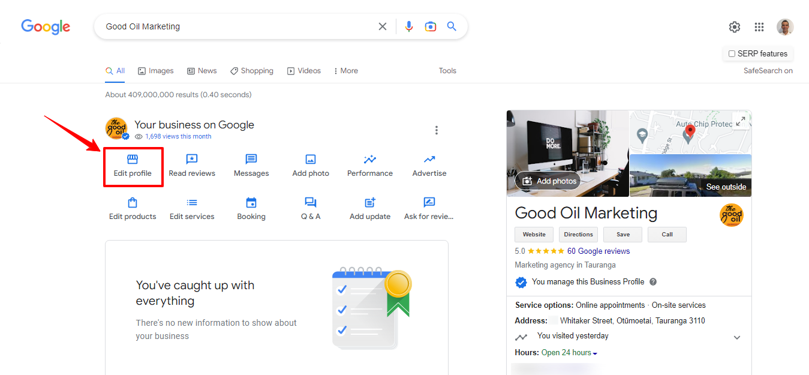Image resolution: width=809 pixels, height=375 pixels.
Task: Open Edit services shortcut
Action: click(192, 209)
